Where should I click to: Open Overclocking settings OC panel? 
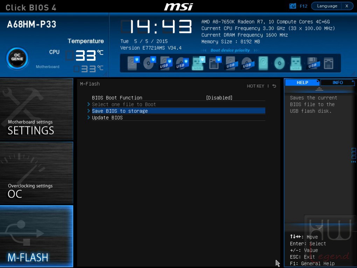click(36, 173)
